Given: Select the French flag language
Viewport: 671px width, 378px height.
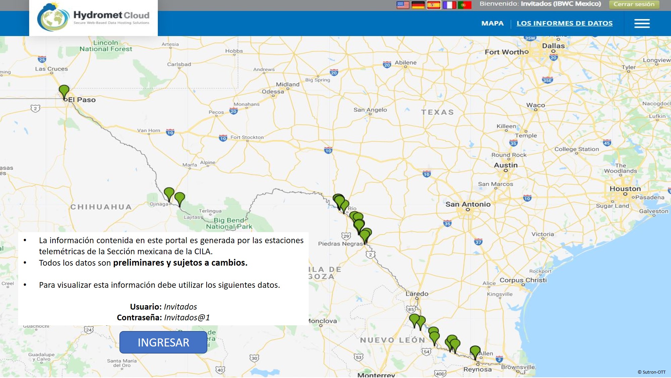Looking at the screenshot, I should click(449, 5).
